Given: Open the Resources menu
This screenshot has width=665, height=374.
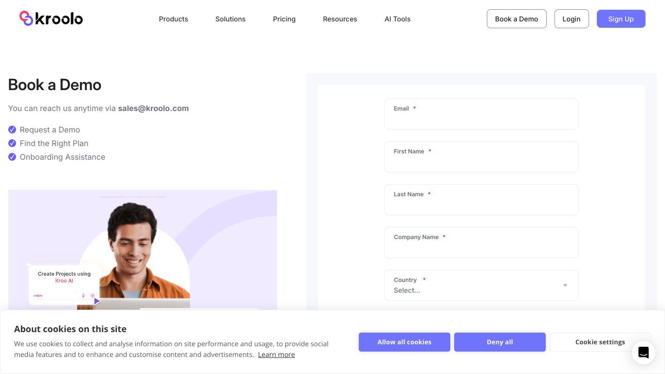Looking at the screenshot, I should [340, 19].
